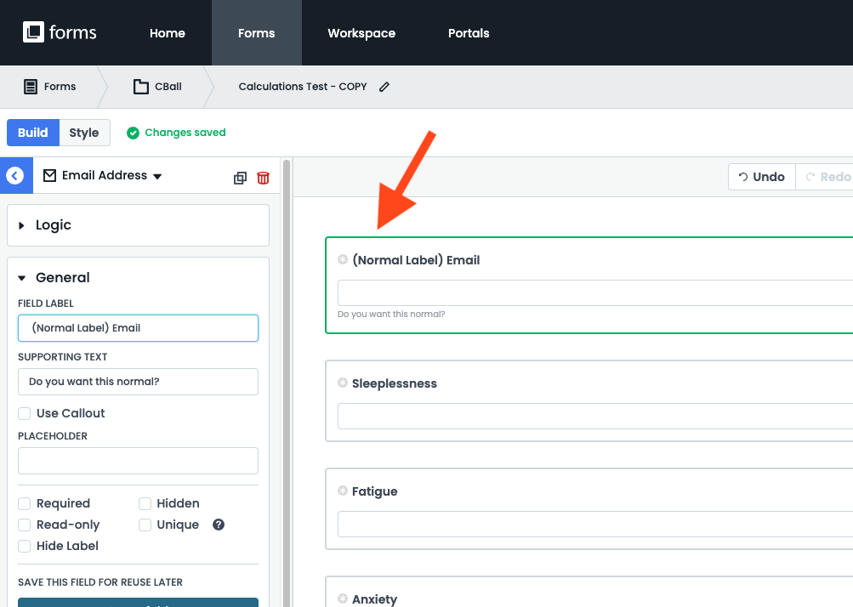Enable the Use Callout checkbox
The width and height of the screenshot is (853, 607).
point(25,413)
